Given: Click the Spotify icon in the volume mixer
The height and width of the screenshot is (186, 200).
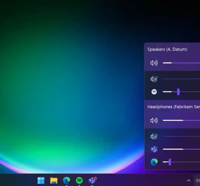Looking at the screenshot, I should pos(154,92).
